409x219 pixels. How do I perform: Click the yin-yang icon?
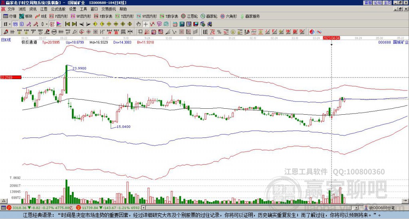click(x=312, y=32)
